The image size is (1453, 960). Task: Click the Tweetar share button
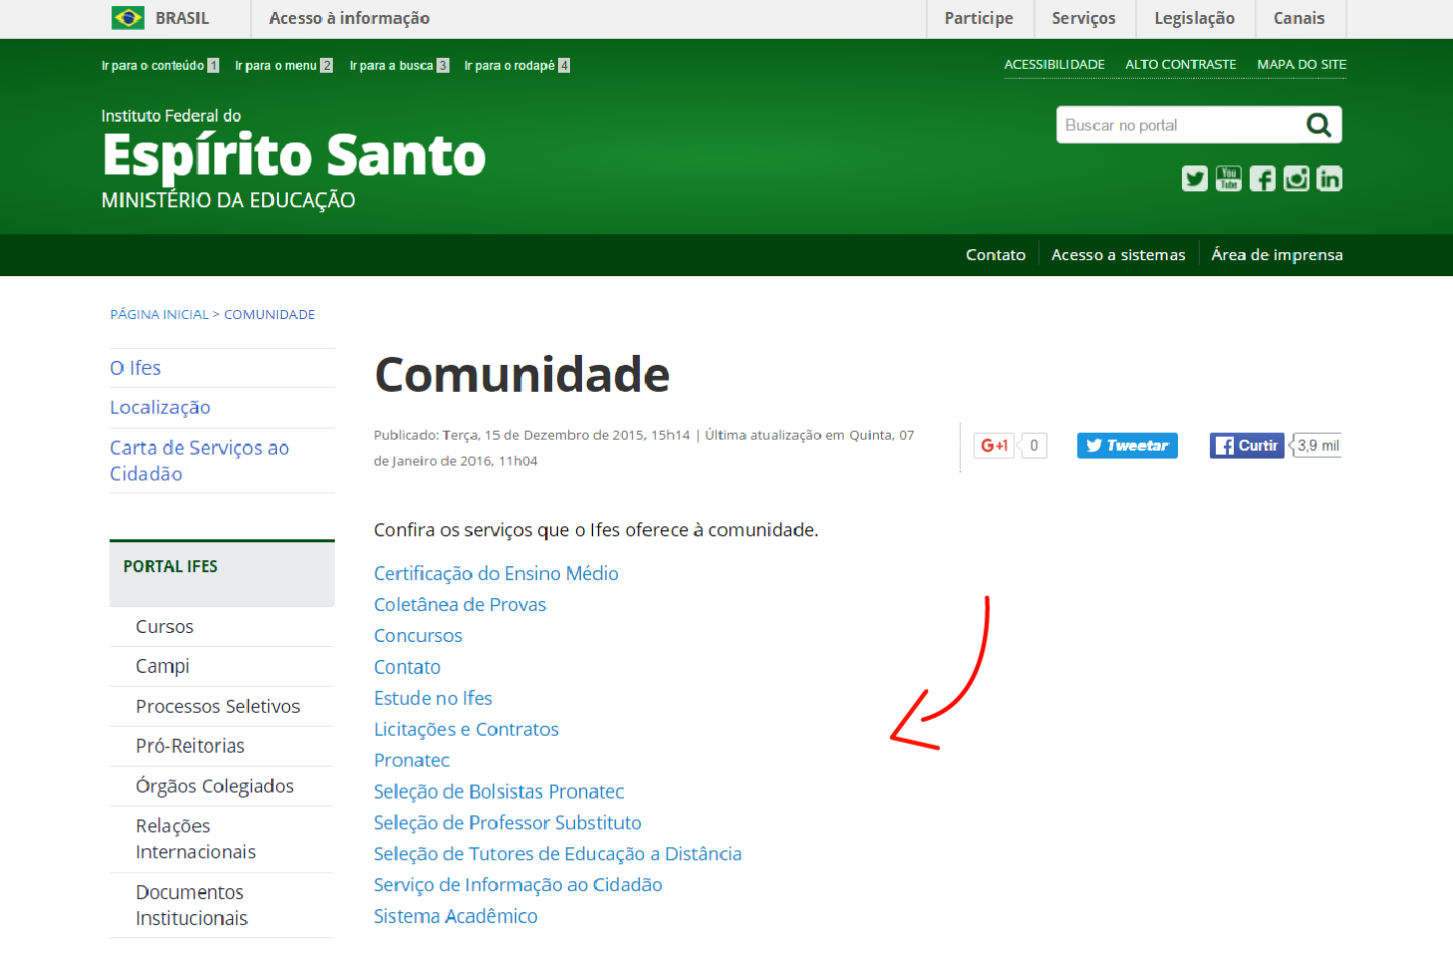[1126, 446]
